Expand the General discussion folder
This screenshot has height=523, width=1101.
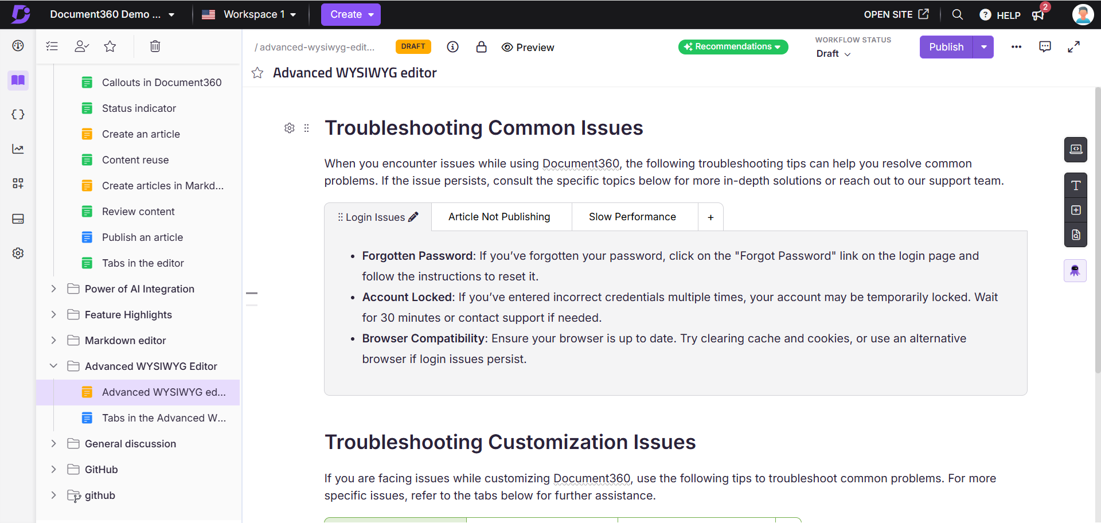pyautogui.click(x=53, y=443)
